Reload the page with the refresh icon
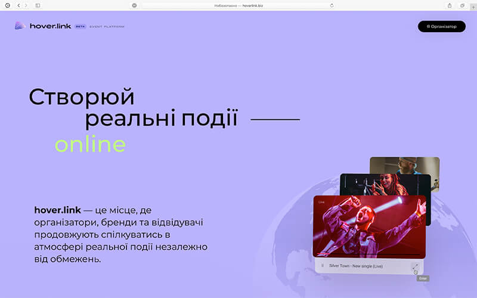477x298 pixels. (332, 5)
